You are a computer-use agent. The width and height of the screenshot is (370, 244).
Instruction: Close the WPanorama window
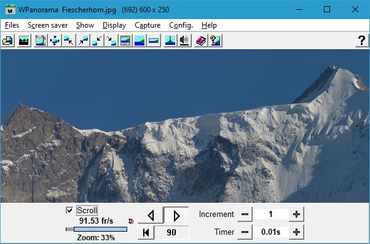click(x=355, y=9)
